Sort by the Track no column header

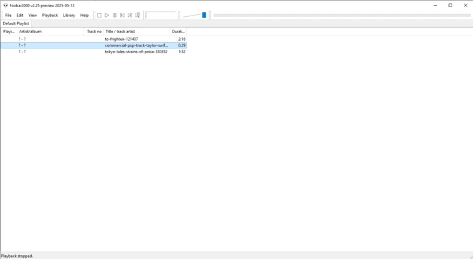coord(94,31)
